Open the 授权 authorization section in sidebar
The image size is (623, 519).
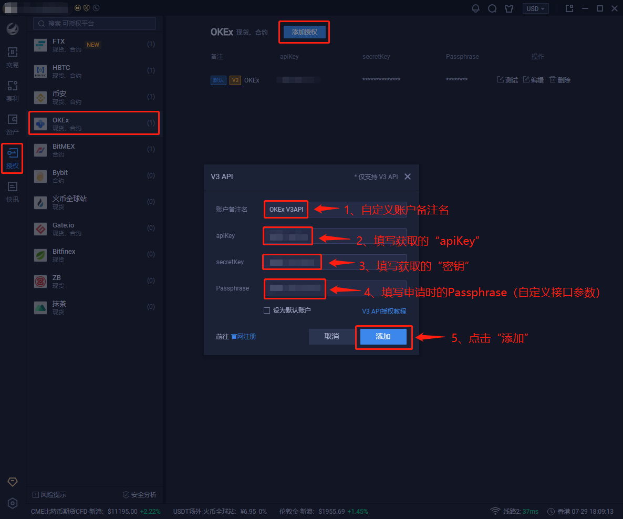pyautogui.click(x=12, y=159)
